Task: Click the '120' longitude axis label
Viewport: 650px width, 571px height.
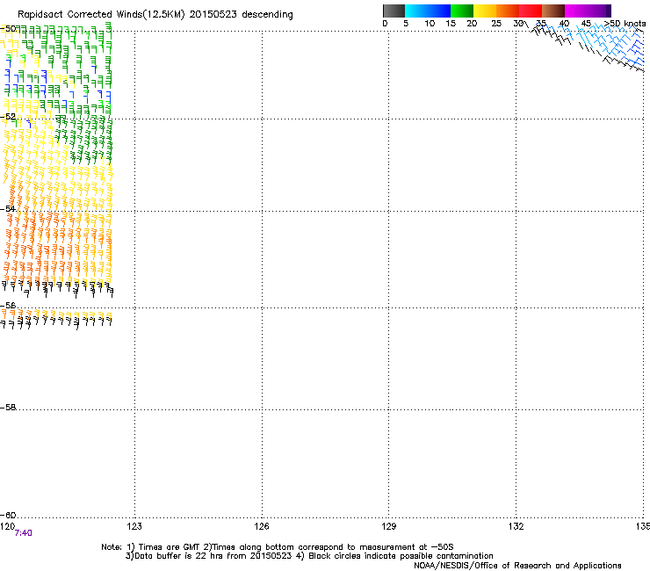Action: coord(7,526)
